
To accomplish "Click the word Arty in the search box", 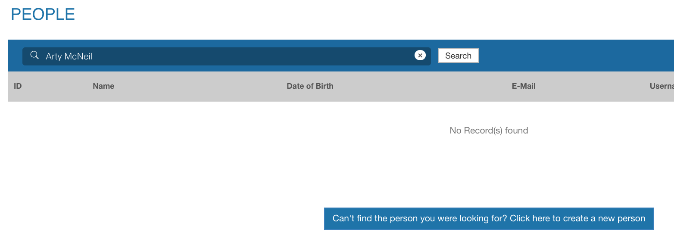I will 53,56.
